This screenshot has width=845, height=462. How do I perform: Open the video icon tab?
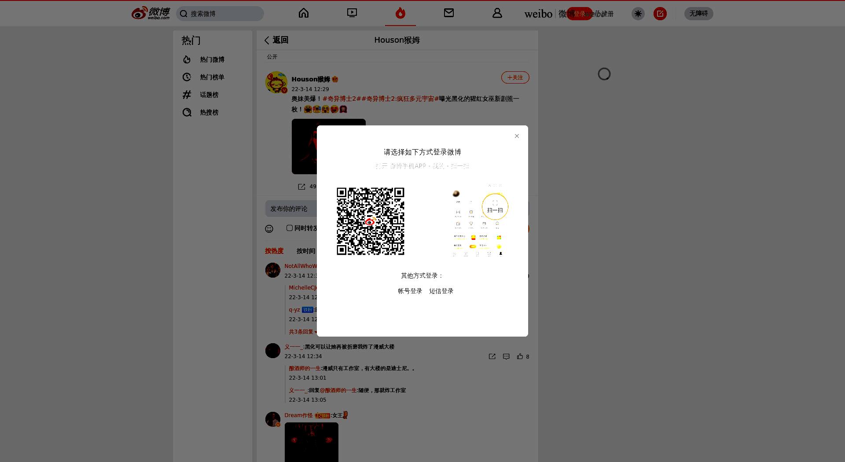pos(352,13)
